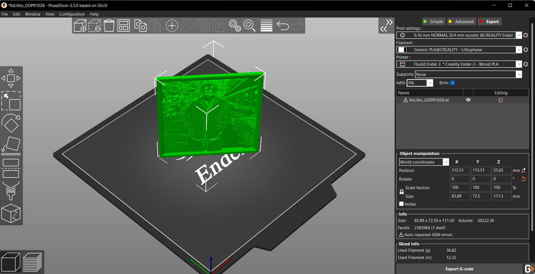Select the Move tool
Image resolution: width=535 pixels, height=274 pixels.
tap(11, 78)
